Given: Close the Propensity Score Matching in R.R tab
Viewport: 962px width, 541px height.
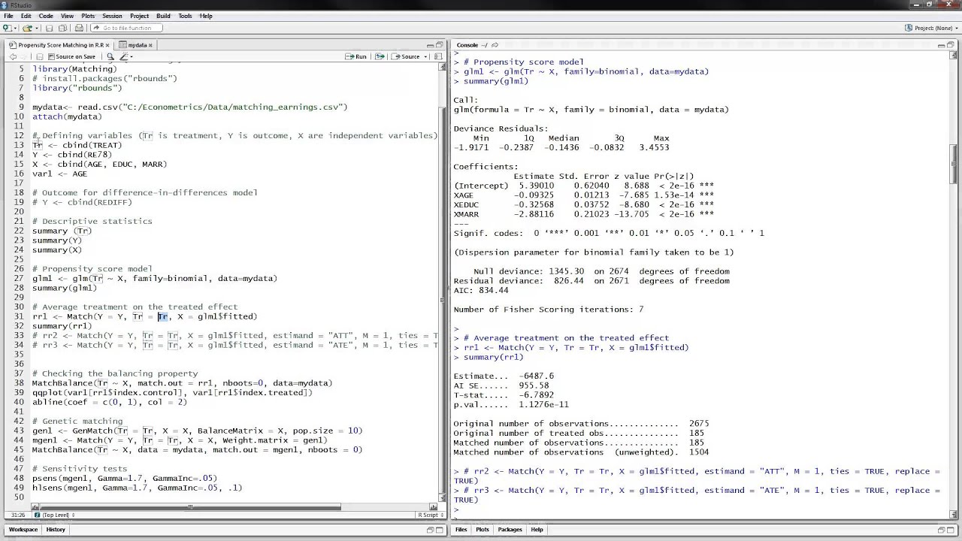Looking at the screenshot, I should pos(107,45).
